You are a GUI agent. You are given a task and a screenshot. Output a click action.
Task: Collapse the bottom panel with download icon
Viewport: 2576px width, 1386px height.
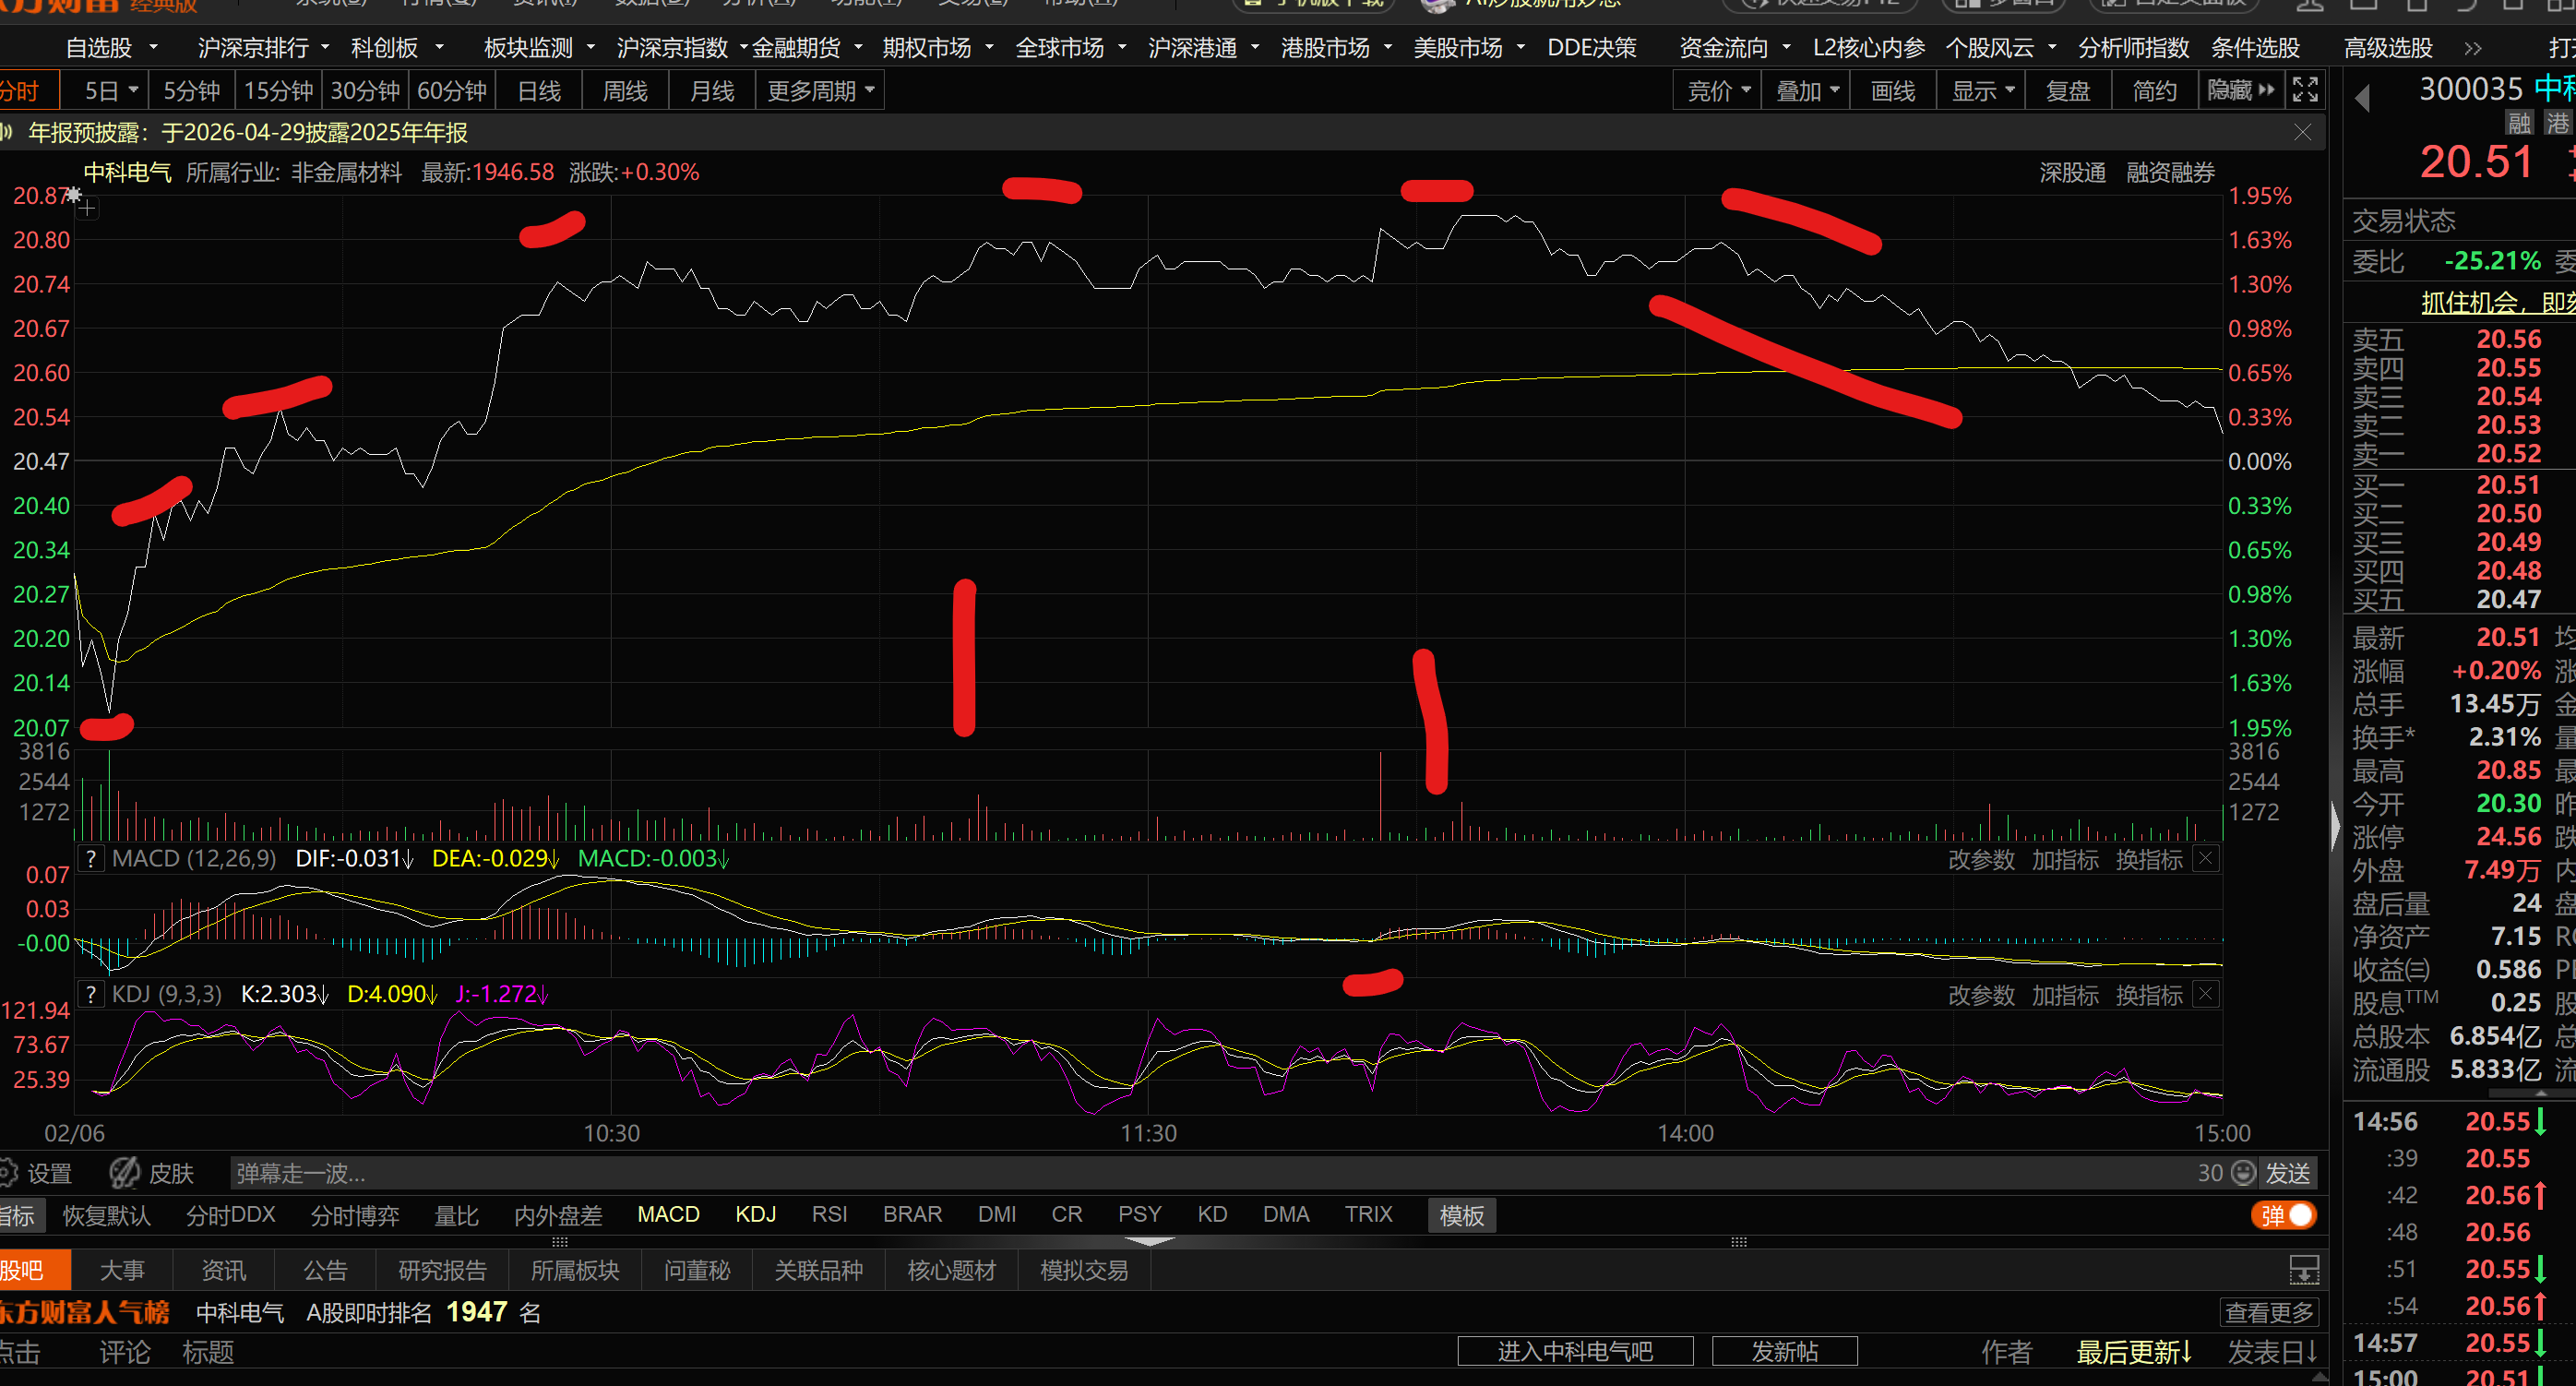click(2304, 1270)
